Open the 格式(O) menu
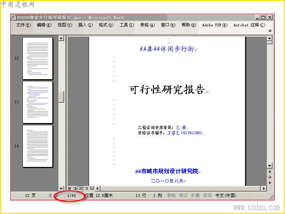The height and width of the screenshot is (214, 285). coord(106,25)
